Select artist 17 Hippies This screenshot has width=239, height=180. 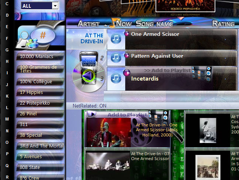click(40, 92)
